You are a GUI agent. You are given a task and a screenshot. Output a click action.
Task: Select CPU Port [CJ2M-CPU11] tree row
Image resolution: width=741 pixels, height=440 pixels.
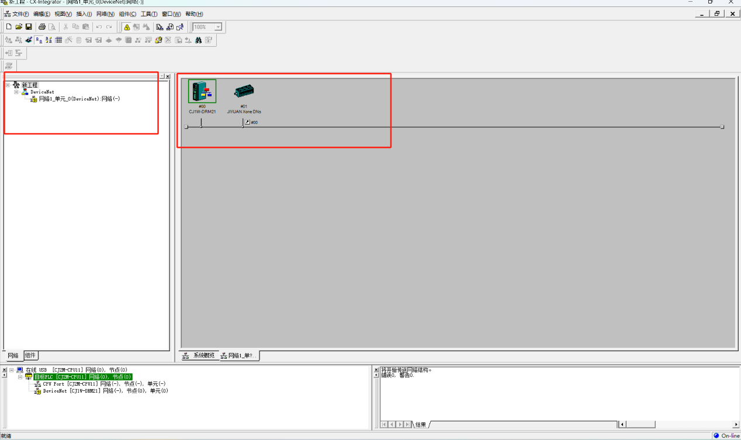point(104,384)
